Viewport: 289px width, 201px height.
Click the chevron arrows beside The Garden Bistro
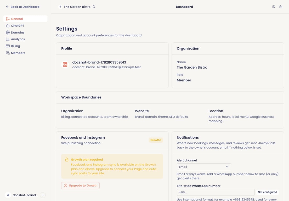(x=94, y=7)
